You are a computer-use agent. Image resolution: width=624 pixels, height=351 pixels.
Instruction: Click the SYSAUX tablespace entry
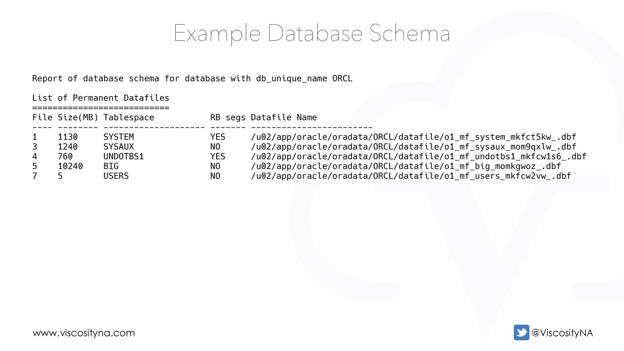coord(119,147)
